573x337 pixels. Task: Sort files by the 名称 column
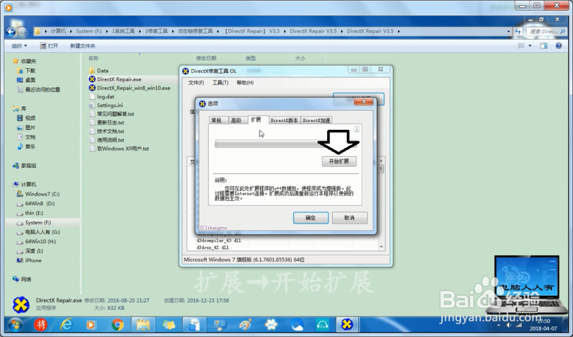[93, 58]
